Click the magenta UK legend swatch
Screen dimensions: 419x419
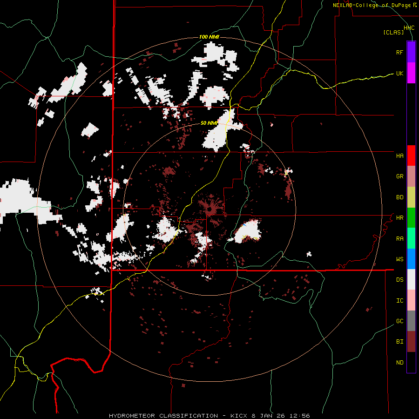pos(411,73)
